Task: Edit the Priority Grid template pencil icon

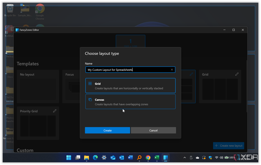Action: click(x=55, y=111)
